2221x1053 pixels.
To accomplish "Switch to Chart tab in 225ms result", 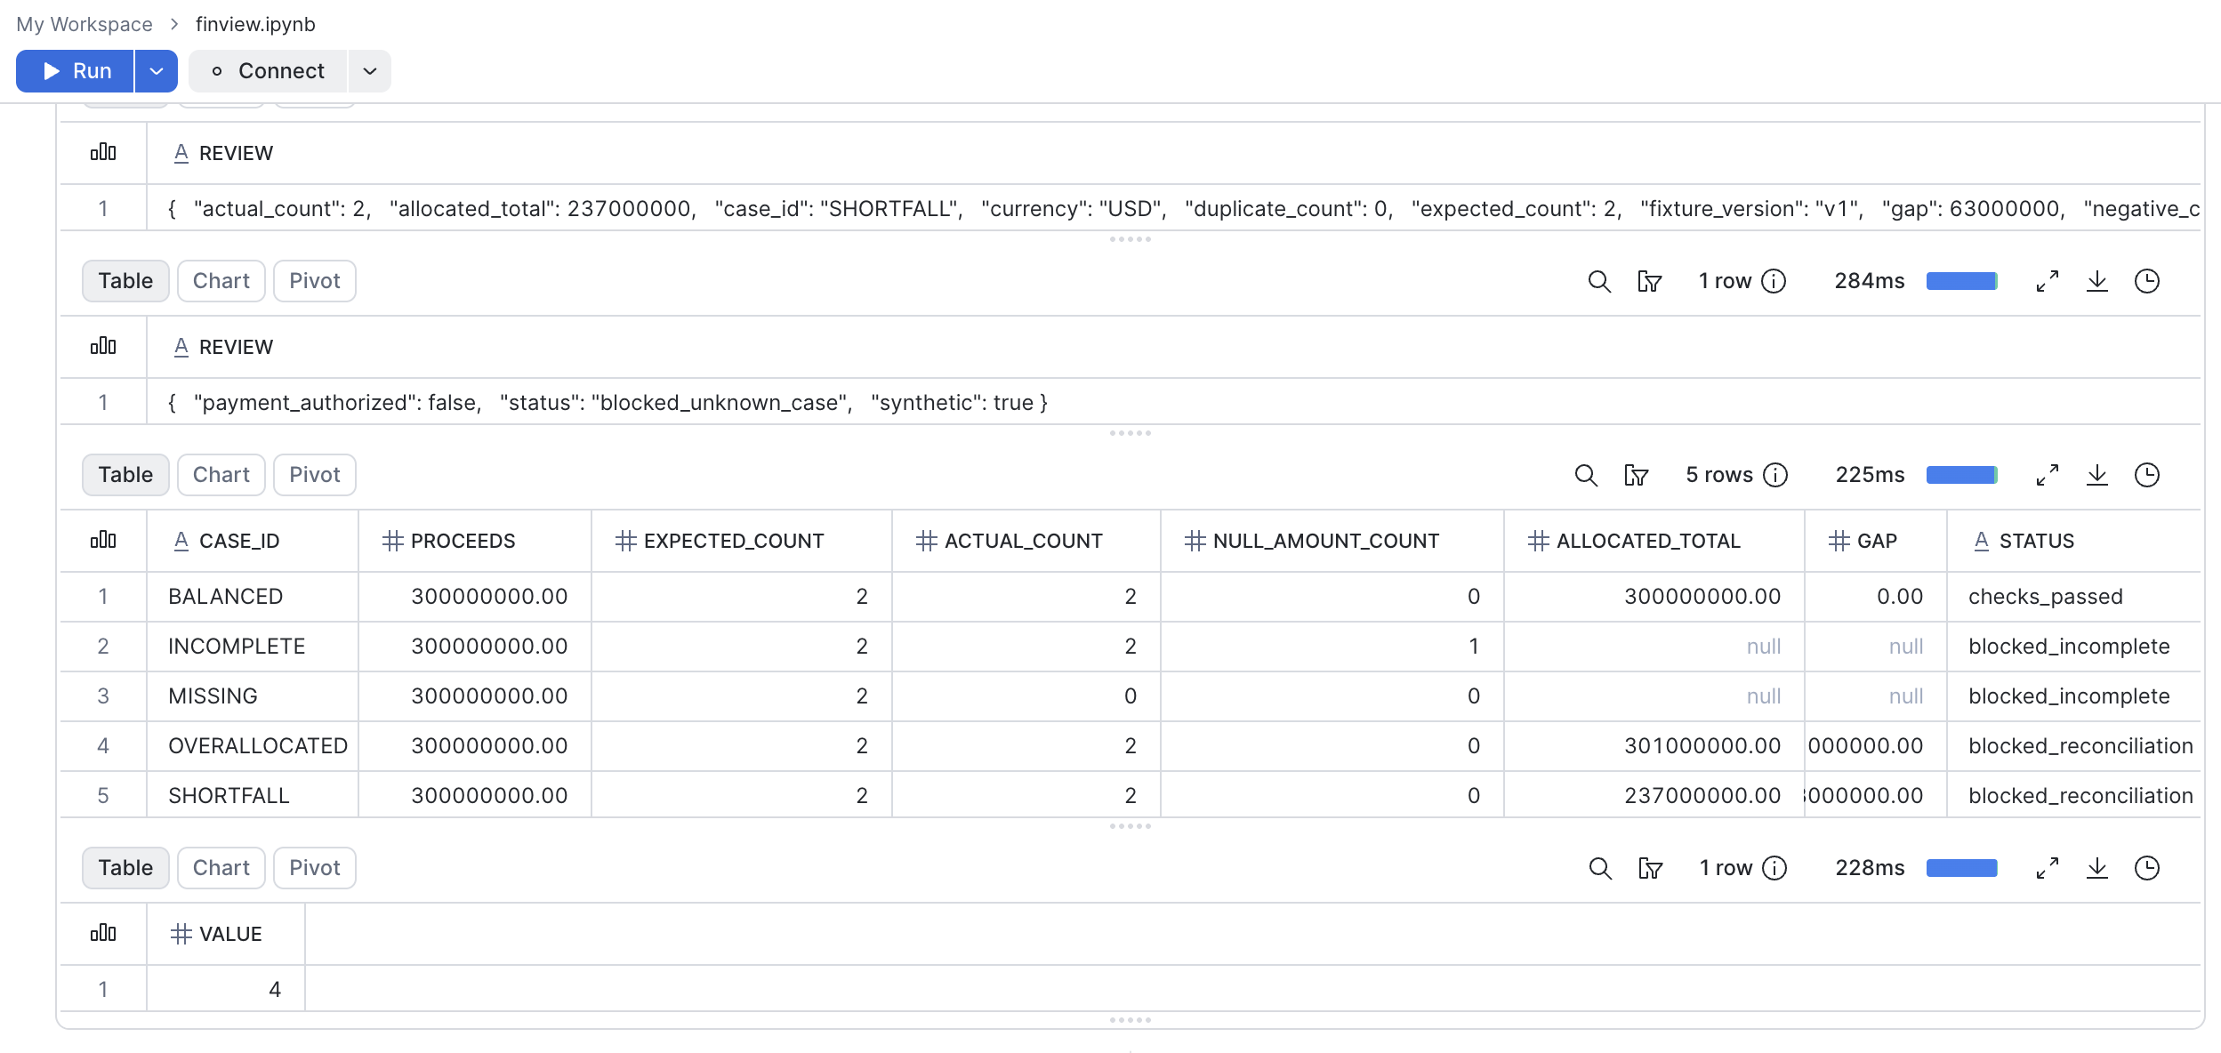I will point(221,475).
